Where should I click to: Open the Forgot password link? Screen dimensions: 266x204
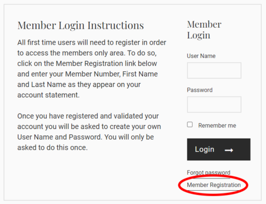(209, 173)
